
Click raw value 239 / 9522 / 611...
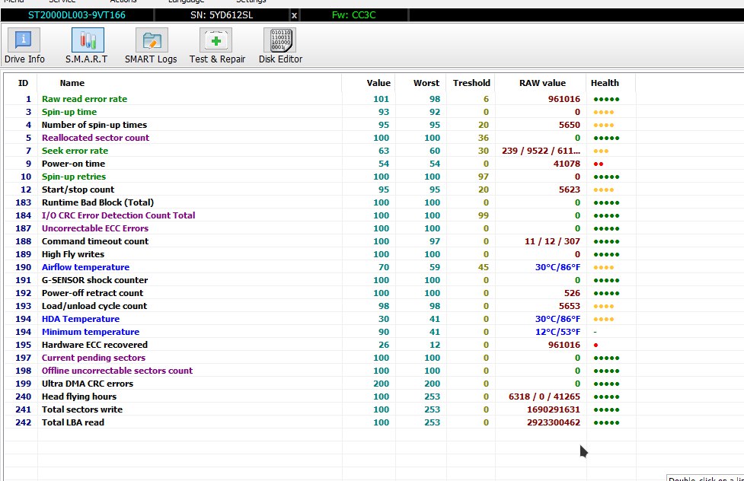click(x=541, y=151)
